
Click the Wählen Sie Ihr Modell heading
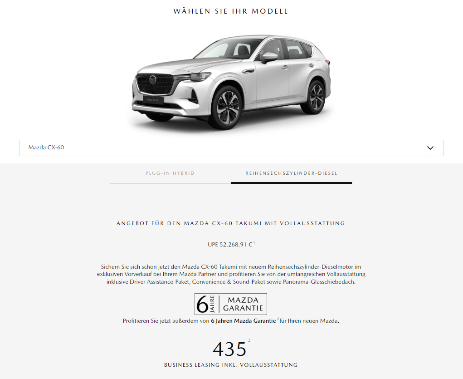231,11
